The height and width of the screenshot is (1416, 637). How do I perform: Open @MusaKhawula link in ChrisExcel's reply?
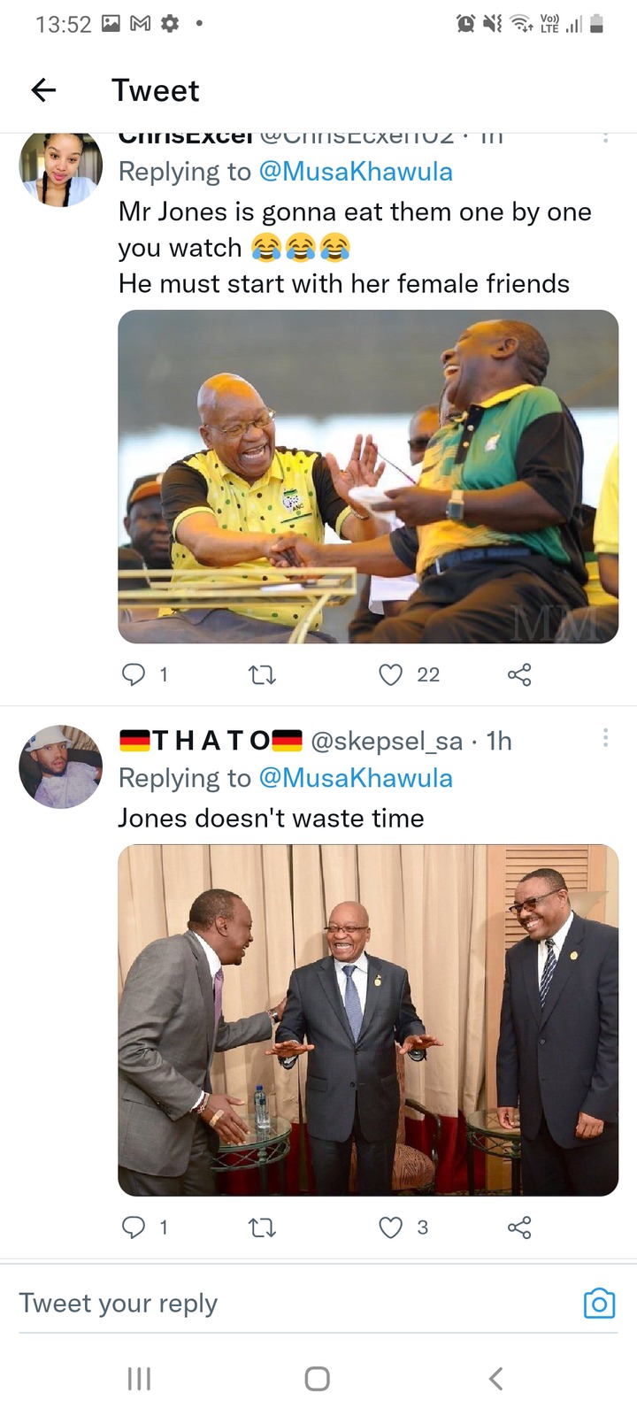click(x=356, y=171)
